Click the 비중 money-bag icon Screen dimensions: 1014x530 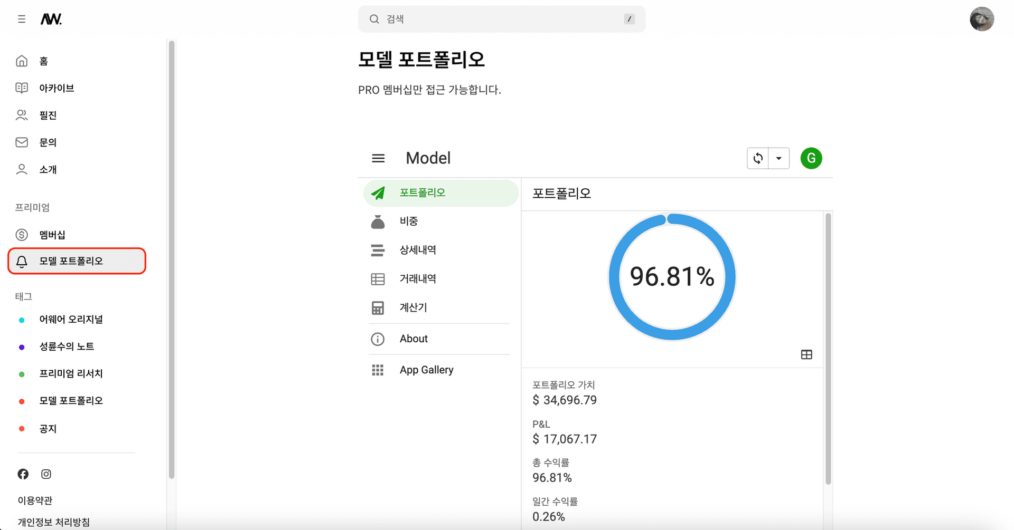coord(378,221)
